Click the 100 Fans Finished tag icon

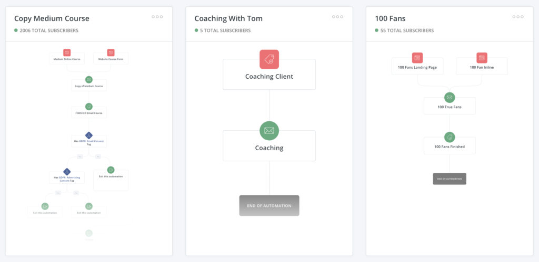tap(450, 137)
